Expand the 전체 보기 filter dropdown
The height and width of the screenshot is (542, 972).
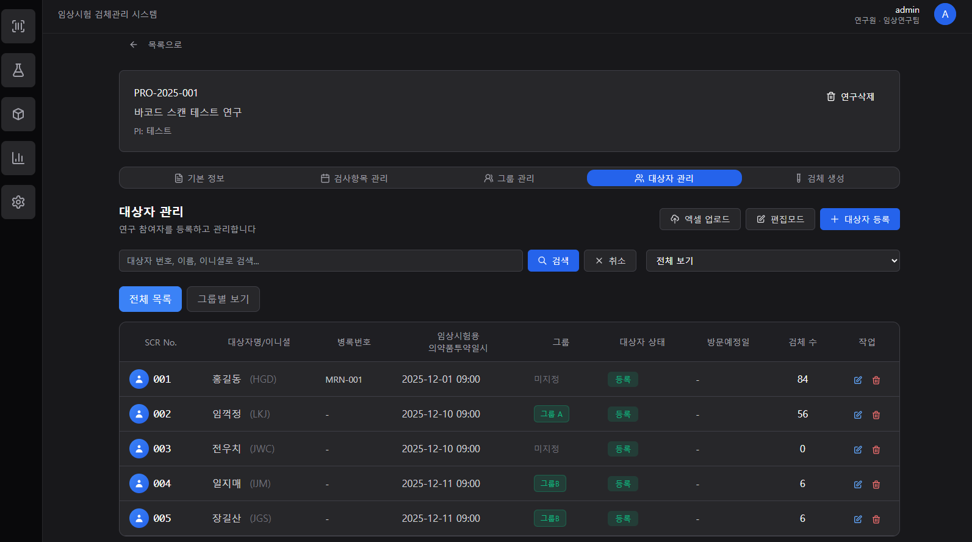coord(772,261)
